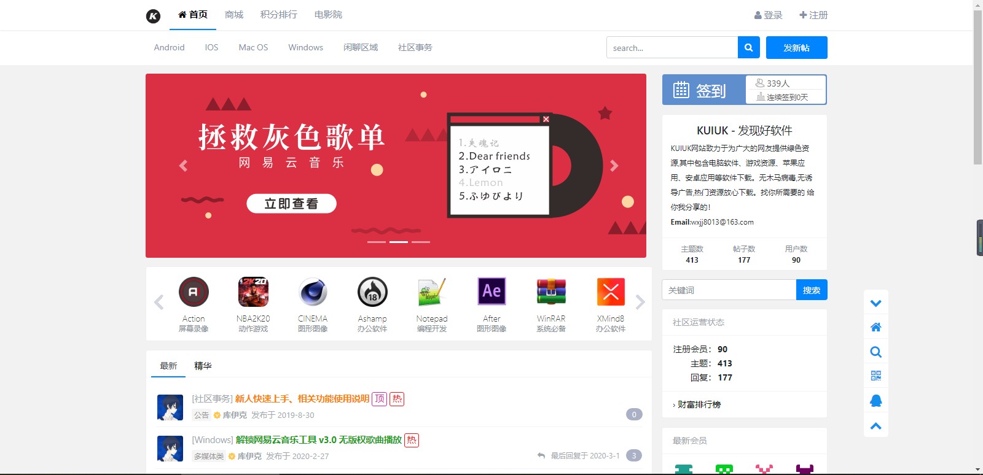Open post 新人快速上手、相关功能使用说明
This screenshot has height=475, width=983.
tap(302, 399)
